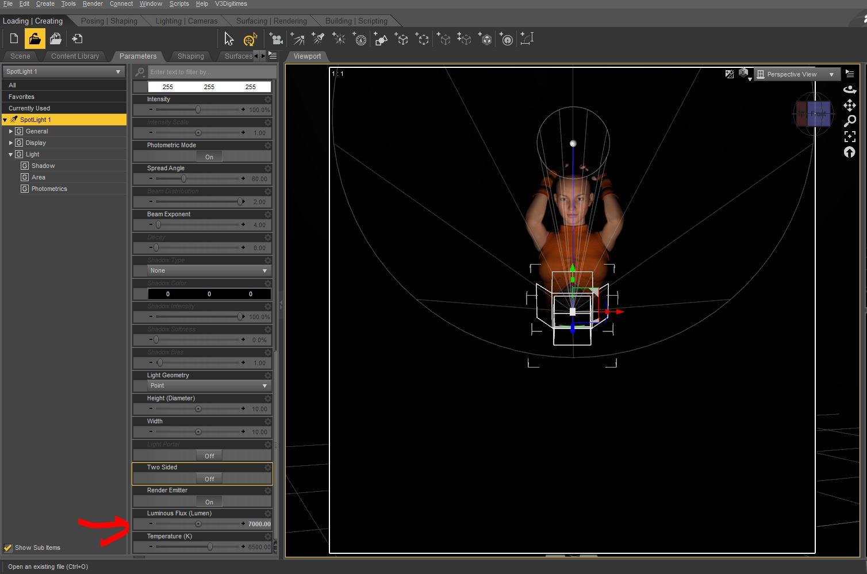Click the zoom magnifier icon in viewport

(x=849, y=121)
